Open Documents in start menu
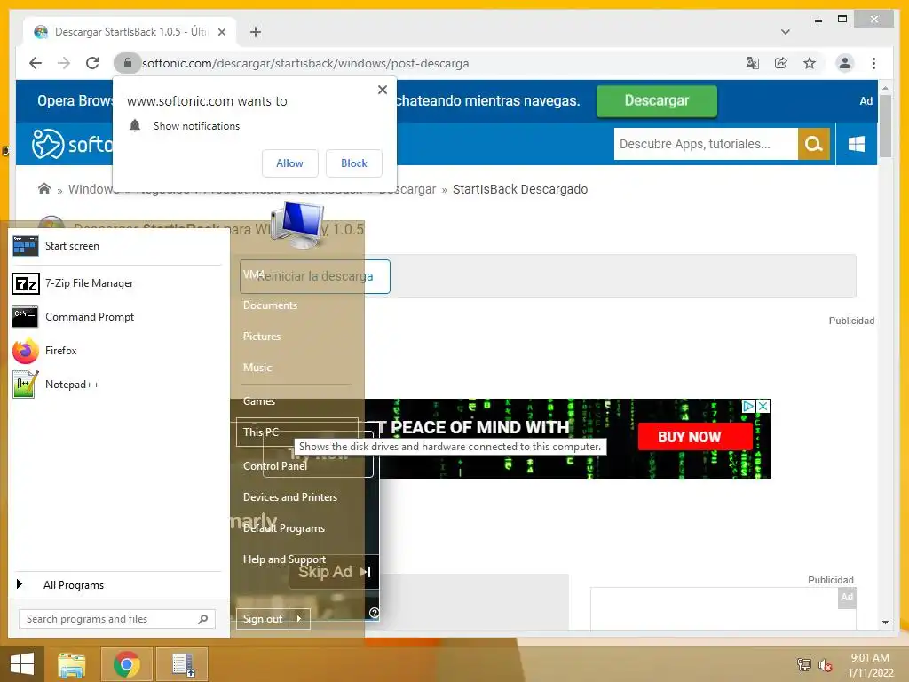This screenshot has width=909, height=682. [x=270, y=305]
